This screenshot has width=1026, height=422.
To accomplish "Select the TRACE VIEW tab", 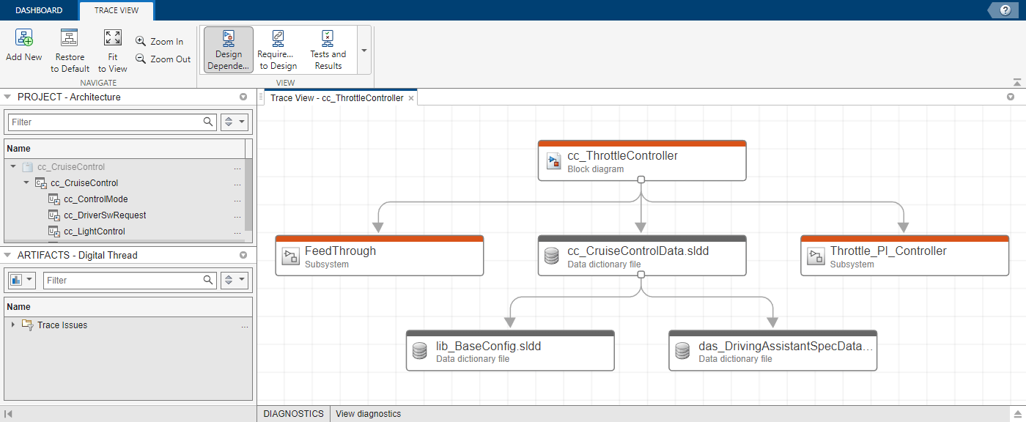I will pos(117,10).
